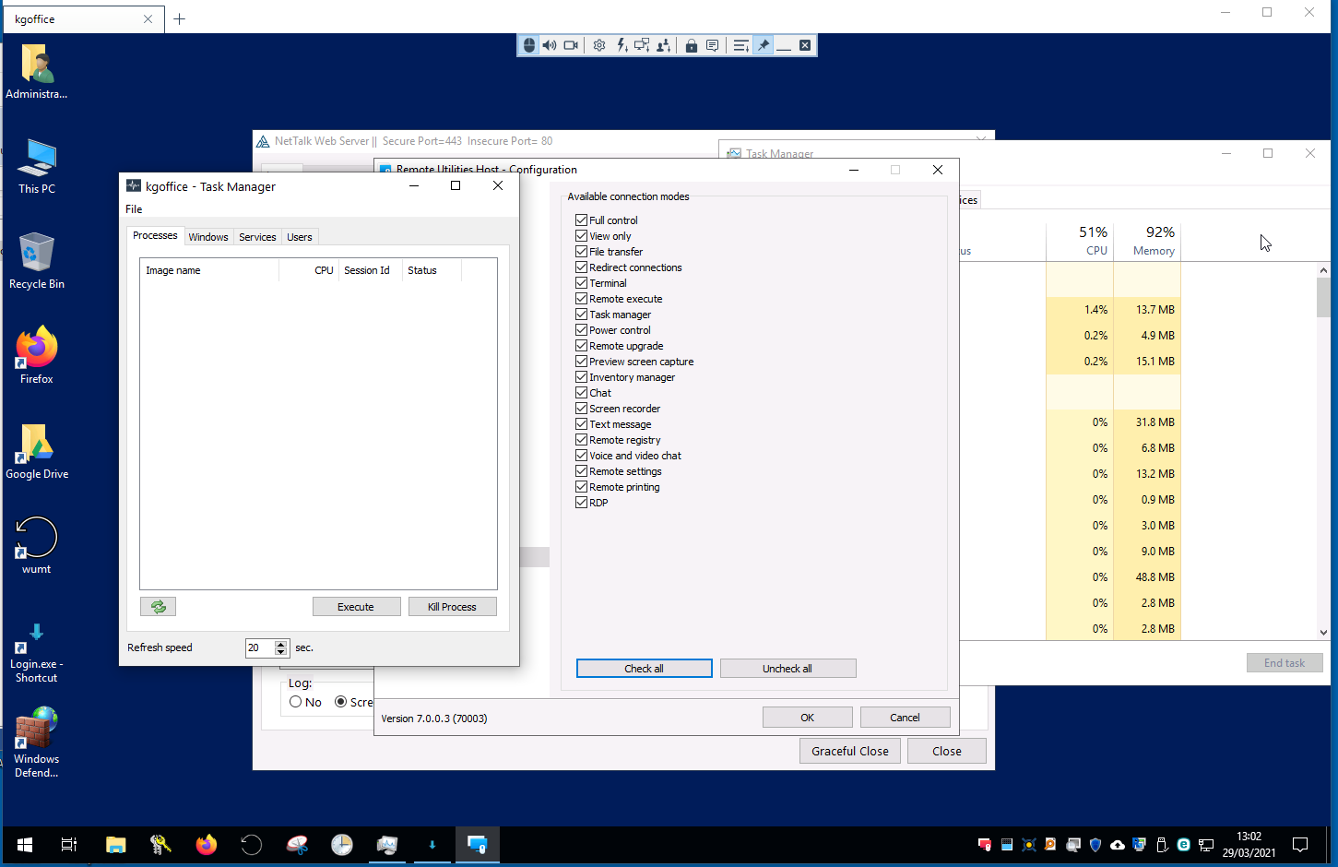Expand the lines list dropdown in remote toolbar
Screen dimensions: 1338x867
(x=740, y=45)
